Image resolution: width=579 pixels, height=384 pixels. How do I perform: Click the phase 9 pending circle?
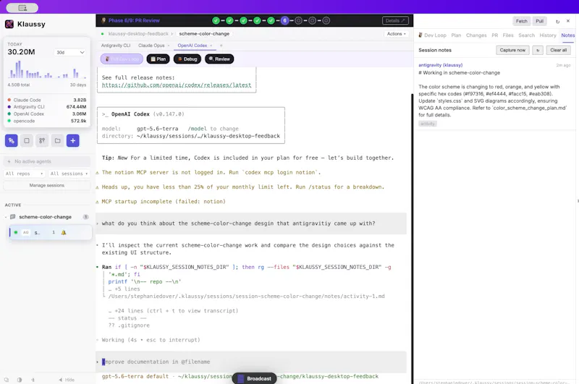(x=326, y=21)
